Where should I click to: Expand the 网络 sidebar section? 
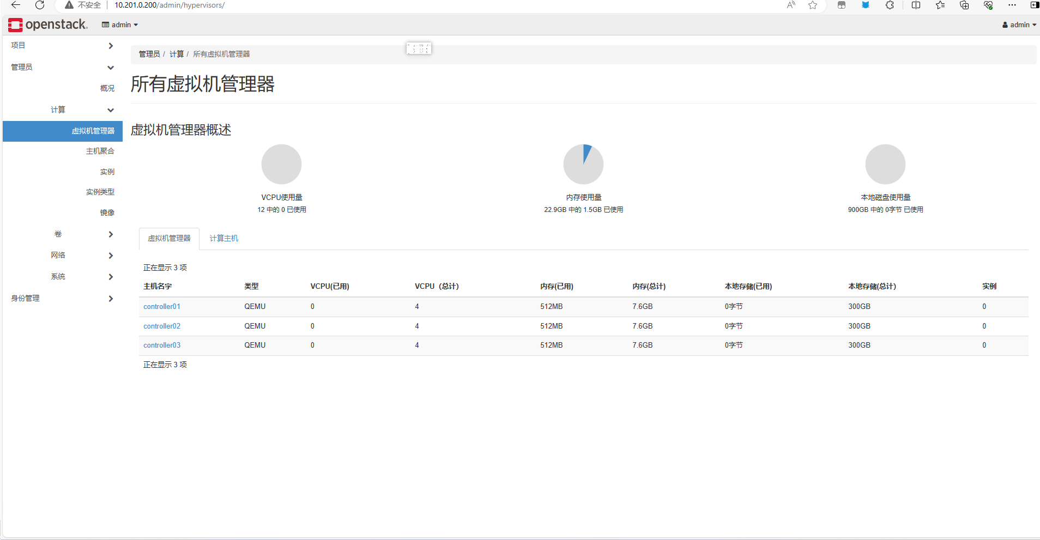pyautogui.click(x=61, y=255)
